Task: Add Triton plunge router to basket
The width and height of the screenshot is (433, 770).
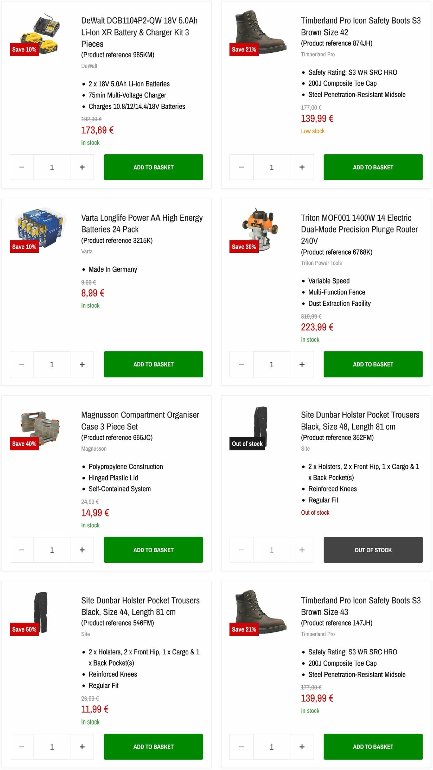Action: tap(373, 364)
